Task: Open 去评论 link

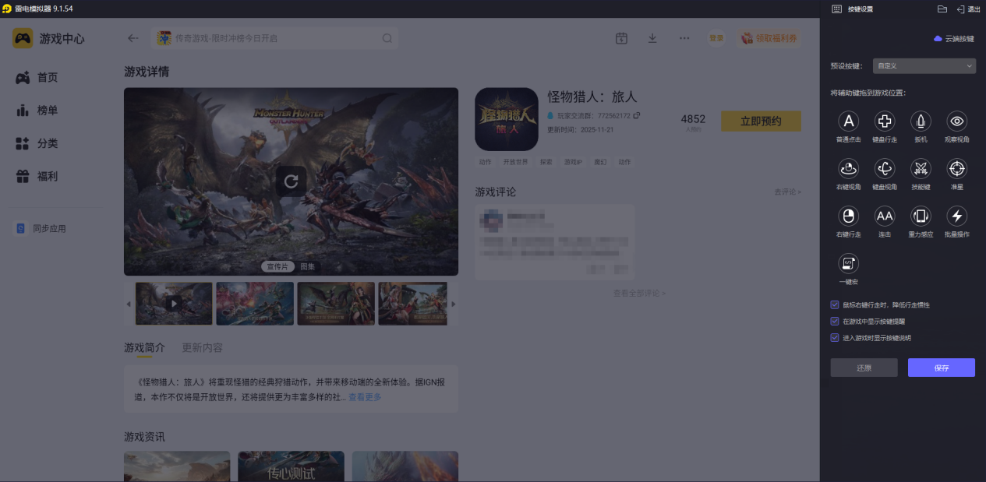Action: click(787, 192)
